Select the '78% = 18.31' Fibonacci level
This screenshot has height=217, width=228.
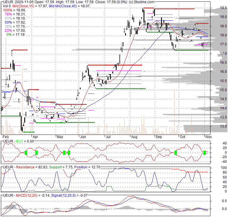pos(15,14)
